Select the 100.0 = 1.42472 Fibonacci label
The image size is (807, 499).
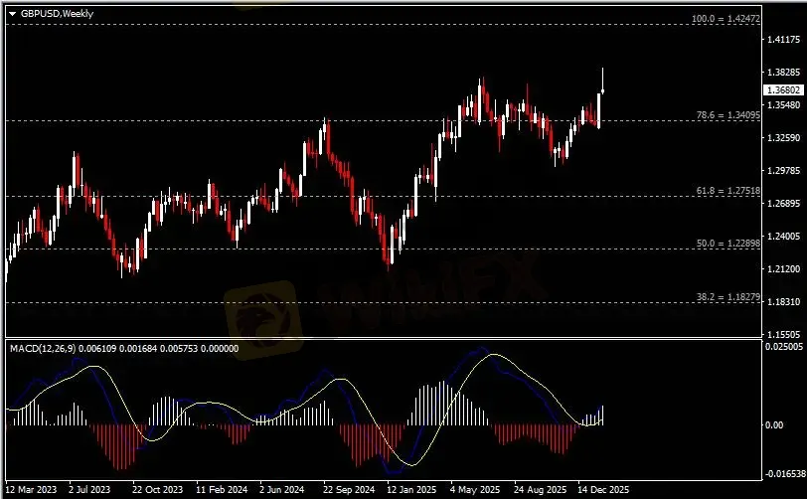coord(726,19)
